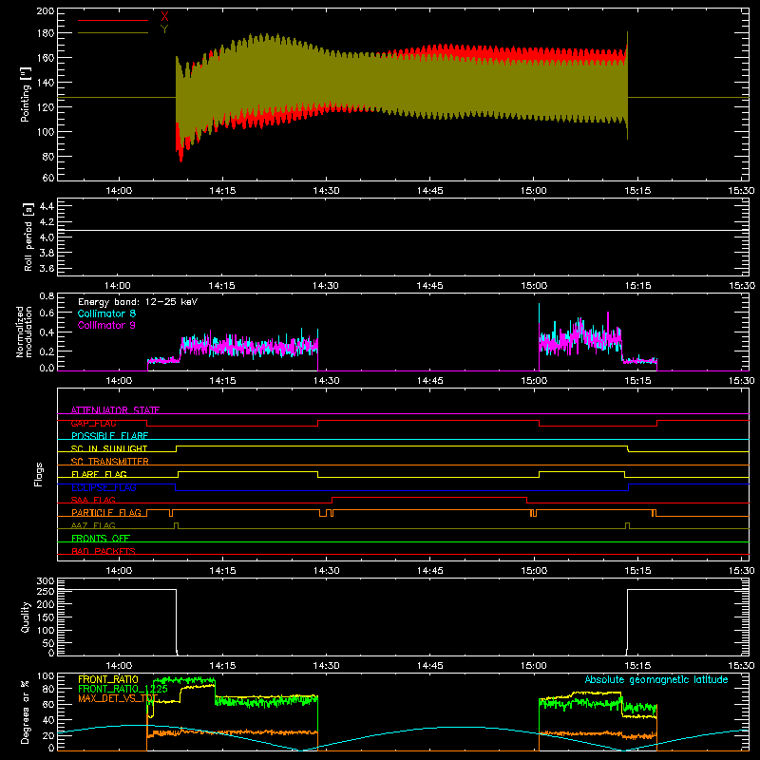Select the ECLIPSE_FLAG label
Screen dimensions: 760x760
coord(104,487)
